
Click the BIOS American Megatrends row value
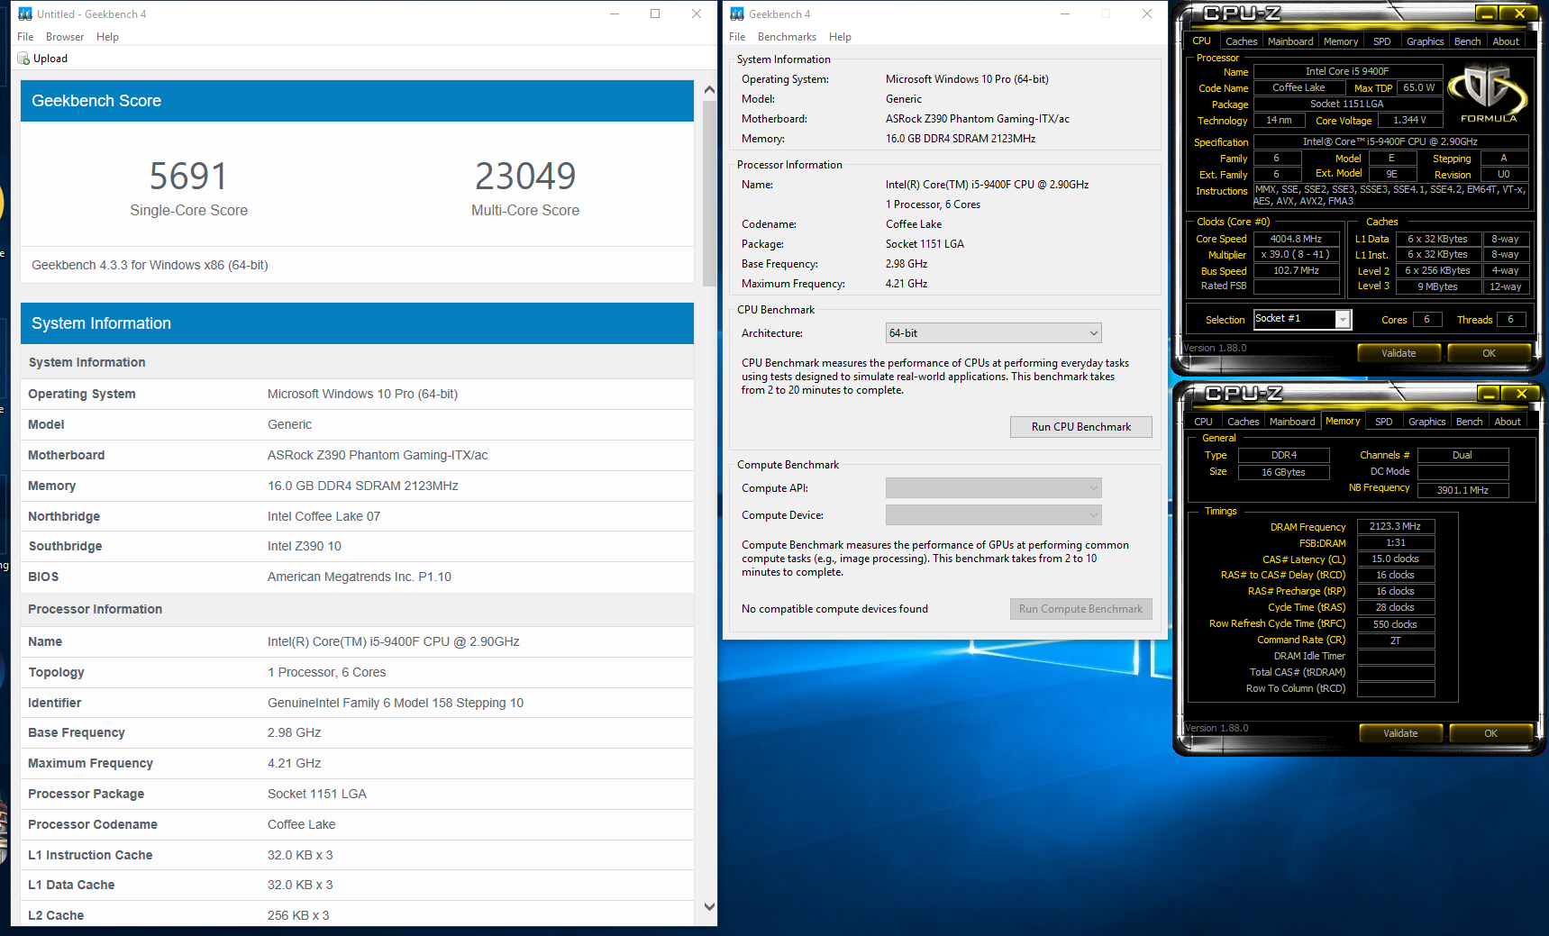click(x=360, y=577)
